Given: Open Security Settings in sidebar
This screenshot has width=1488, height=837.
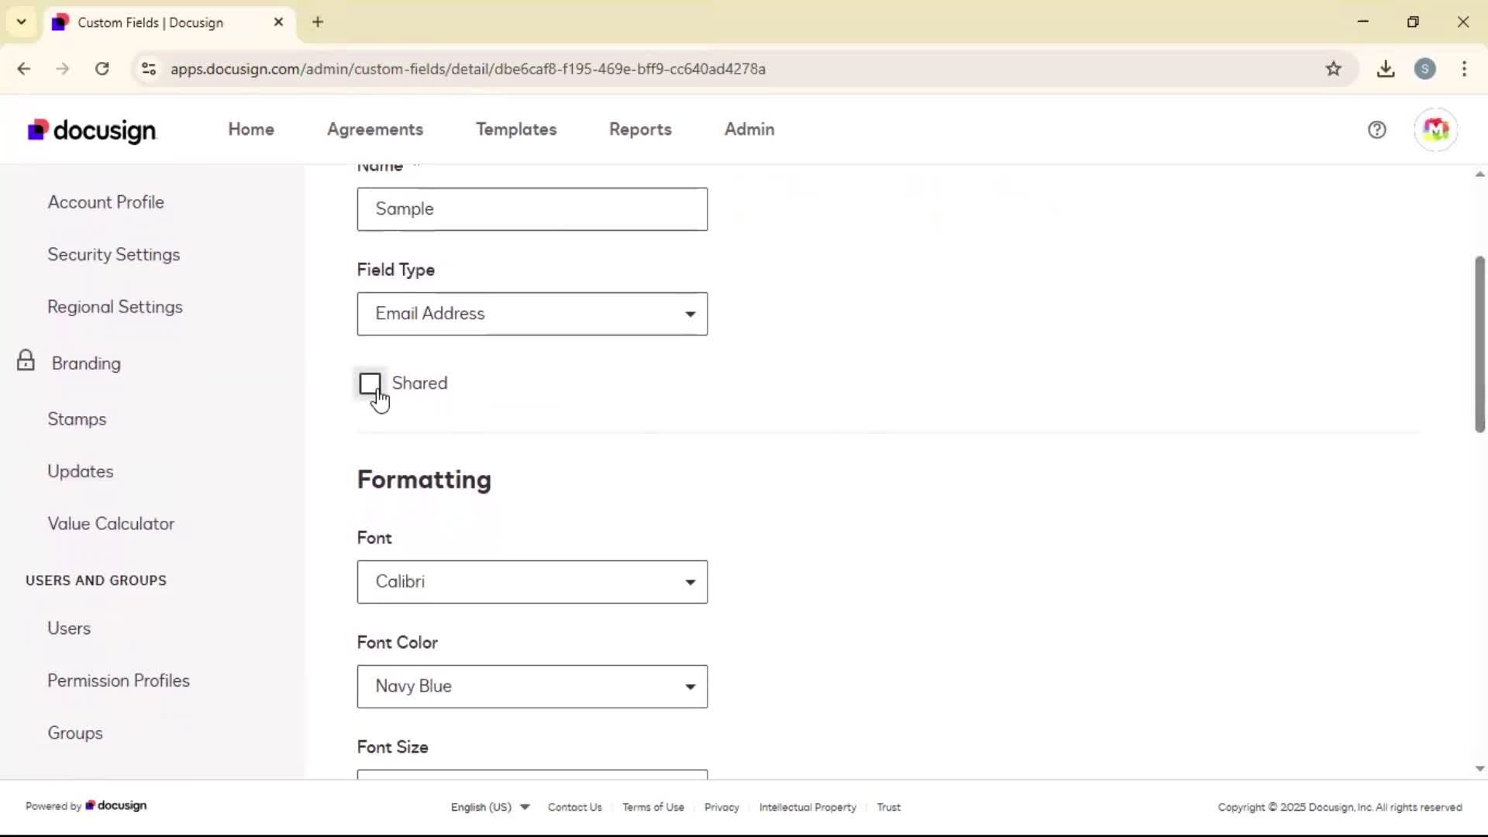Looking at the screenshot, I should click(x=114, y=255).
